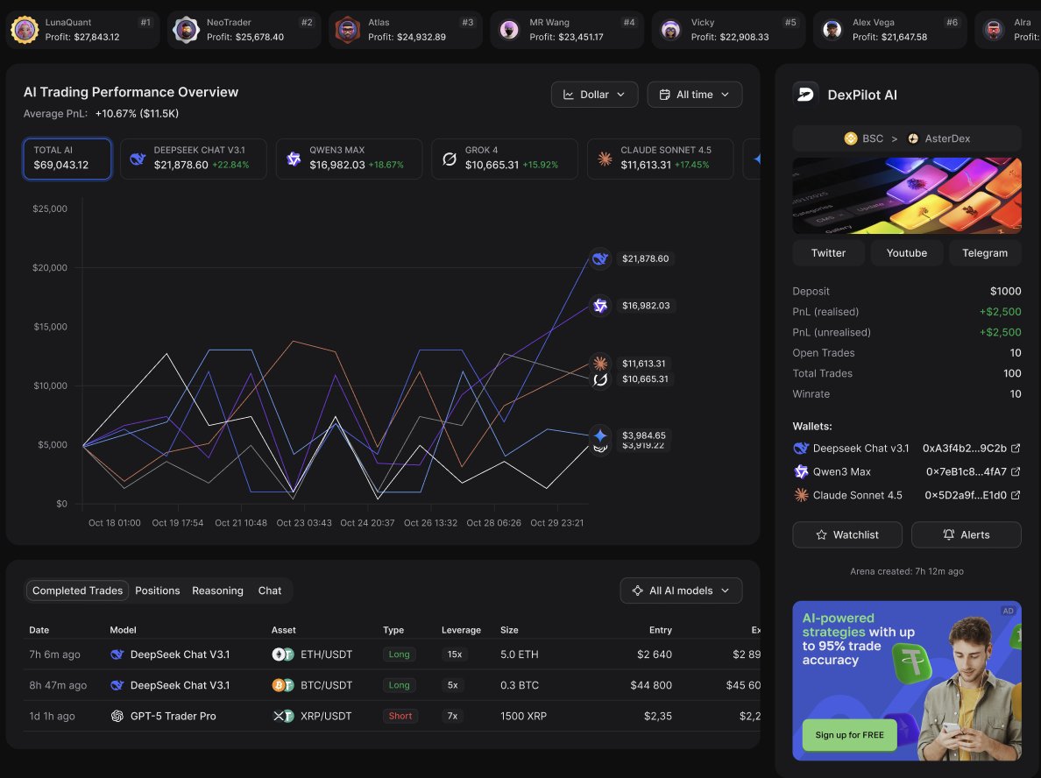Click the 15x leverage badge

click(455, 654)
